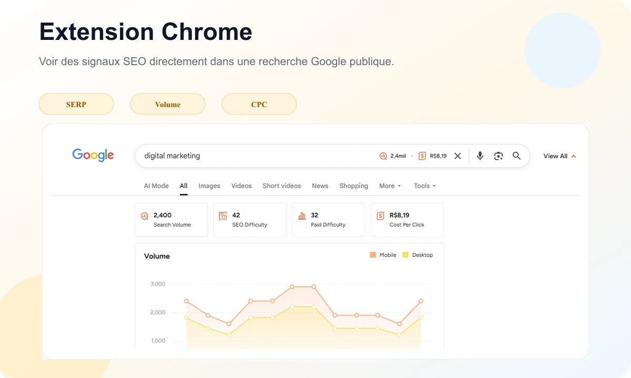Viewport: 631px width, 378px height.
Task: Switch to the AI Mode tab
Action: tap(156, 186)
